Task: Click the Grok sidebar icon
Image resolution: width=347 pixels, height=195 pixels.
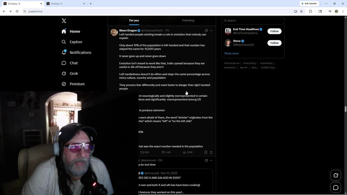Action: (64, 73)
